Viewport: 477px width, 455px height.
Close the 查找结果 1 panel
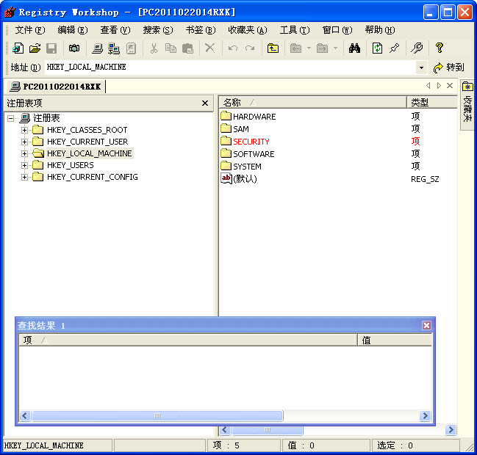click(x=426, y=325)
